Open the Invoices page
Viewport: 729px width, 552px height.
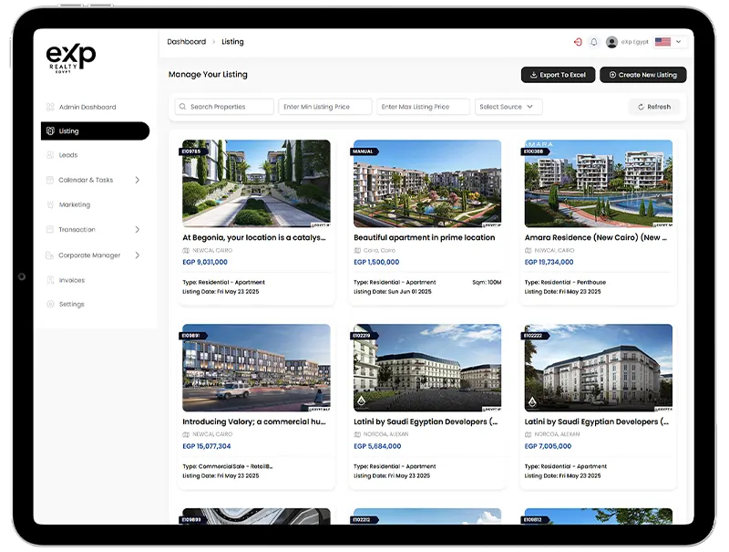coord(72,280)
